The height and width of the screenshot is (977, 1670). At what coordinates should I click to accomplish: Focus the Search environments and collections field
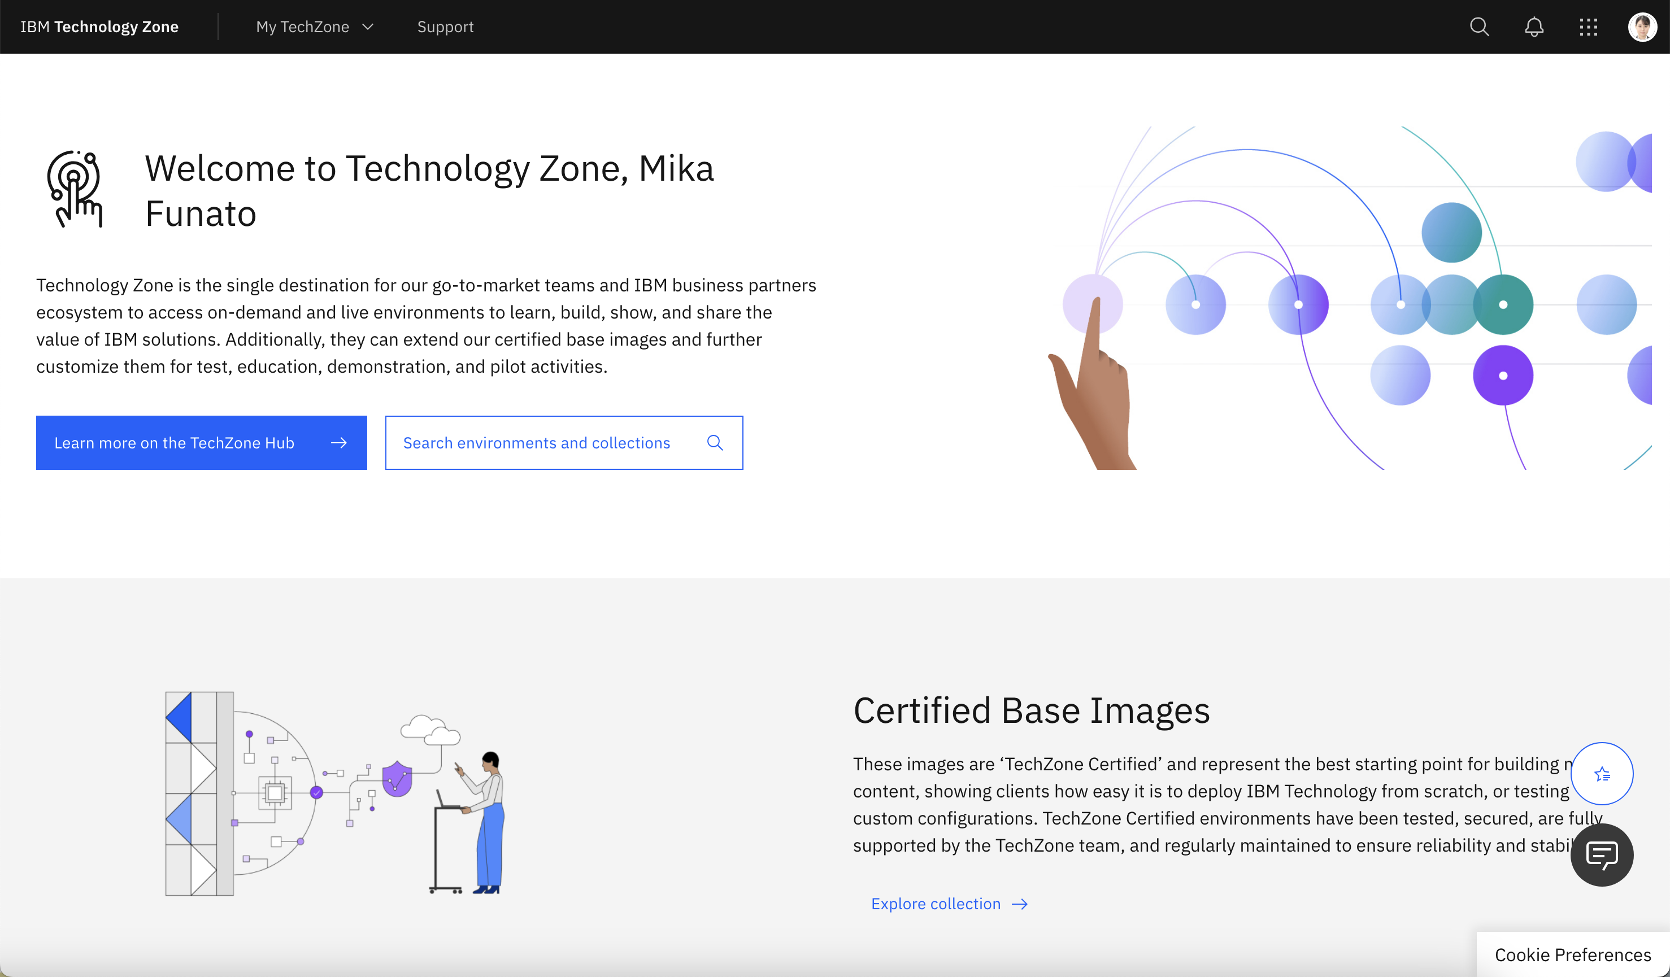(536, 442)
